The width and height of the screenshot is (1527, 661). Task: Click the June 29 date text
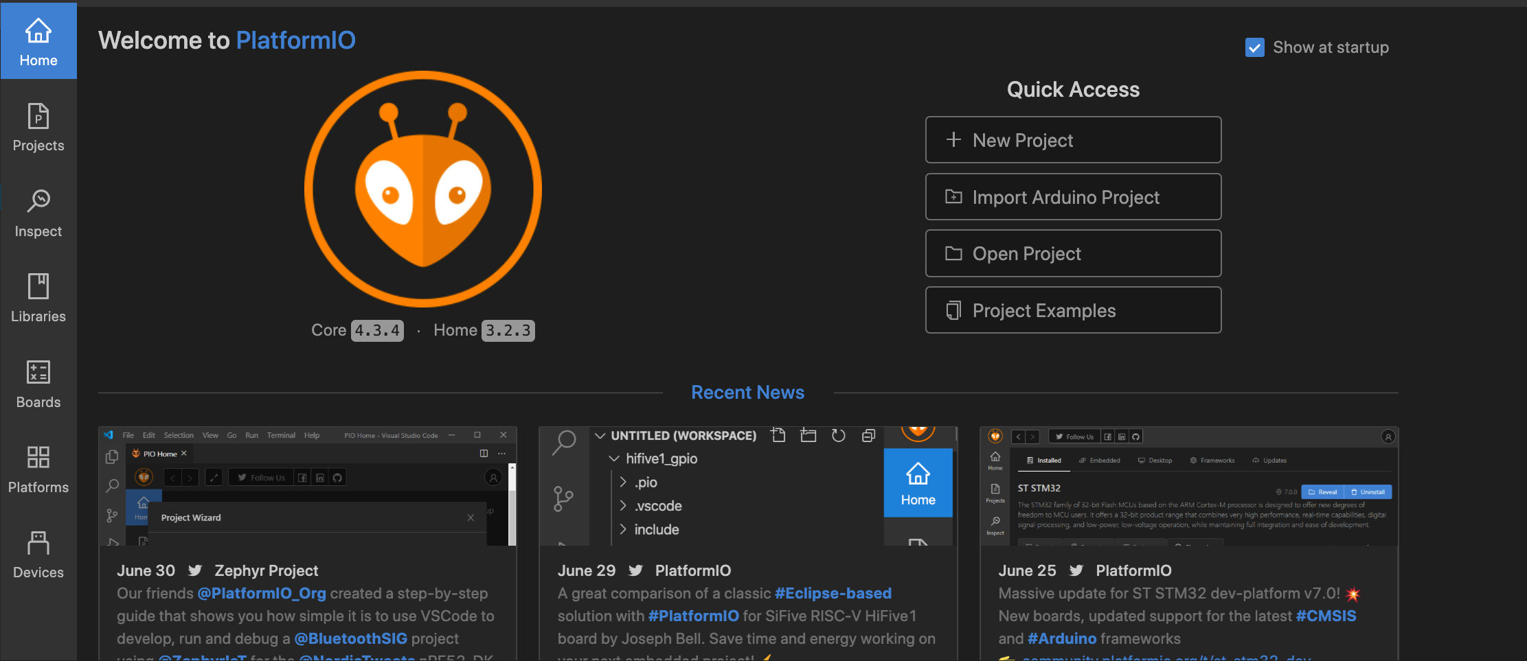coord(587,570)
